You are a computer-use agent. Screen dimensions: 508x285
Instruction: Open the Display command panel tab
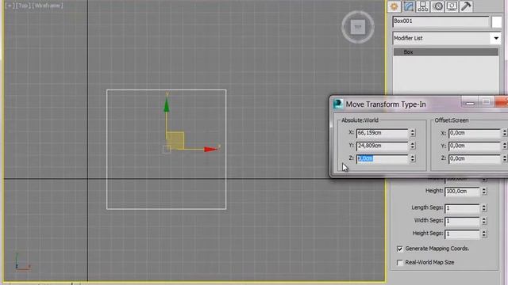pos(452,6)
